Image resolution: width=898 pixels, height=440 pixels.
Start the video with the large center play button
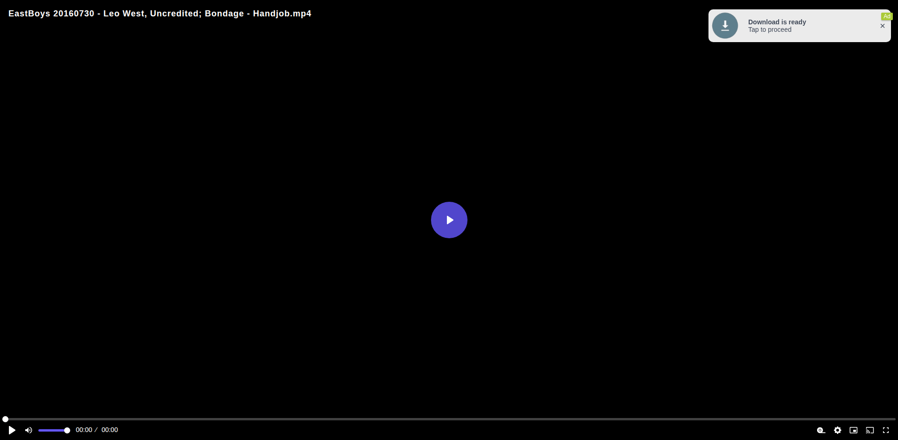coord(449,220)
